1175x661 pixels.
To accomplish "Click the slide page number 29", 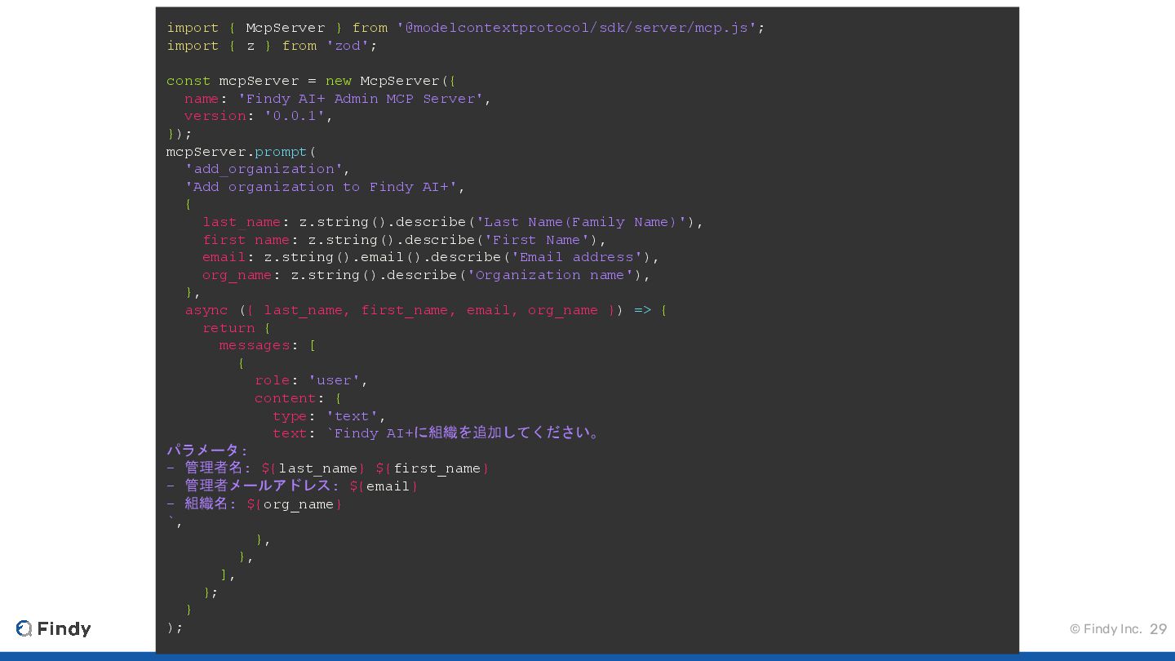I will (x=1158, y=629).
